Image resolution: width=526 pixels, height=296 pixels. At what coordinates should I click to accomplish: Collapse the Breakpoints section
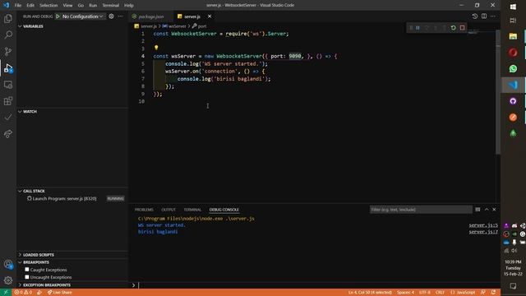[72, 262]
